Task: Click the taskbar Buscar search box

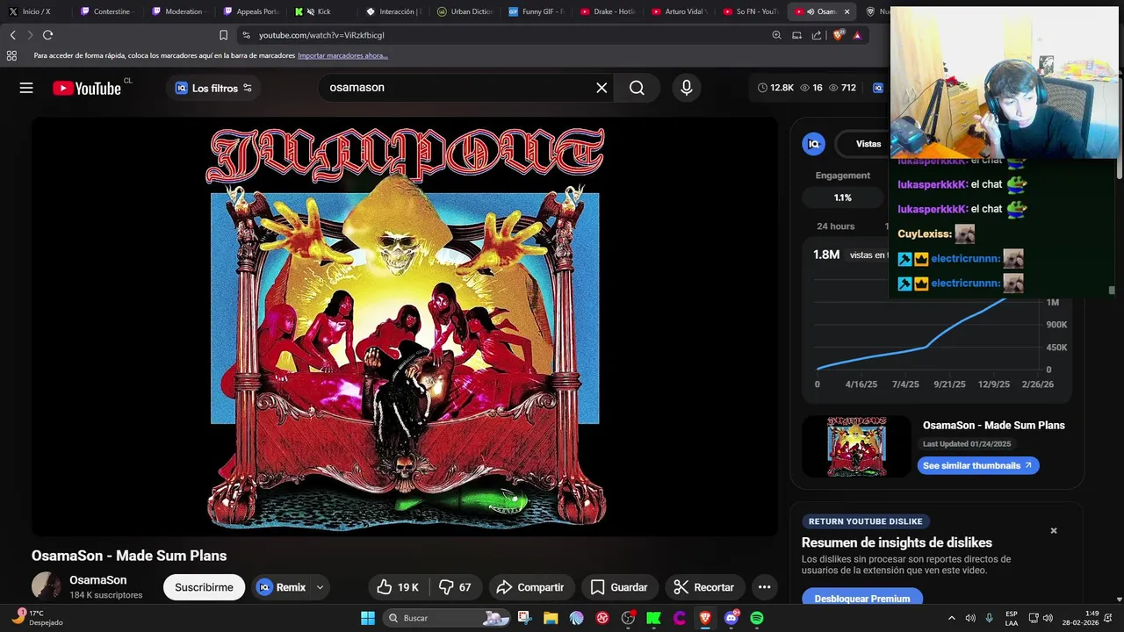Action: pos(448,618)
